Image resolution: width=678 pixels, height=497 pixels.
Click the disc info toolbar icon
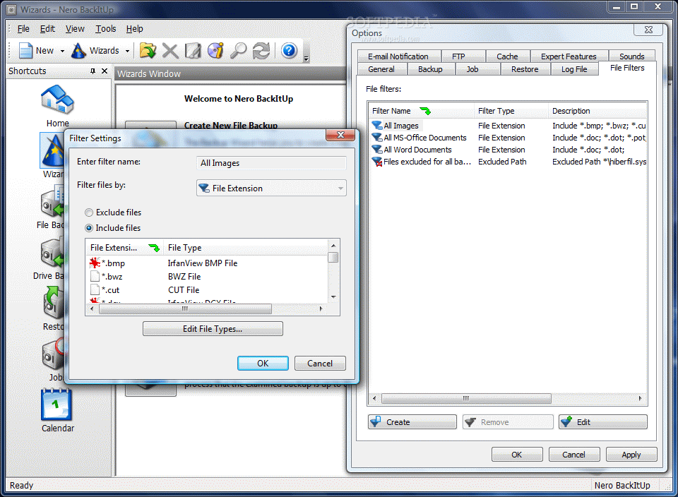click(215, 51)
